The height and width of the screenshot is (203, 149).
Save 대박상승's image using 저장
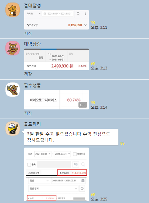click(x=28, y=74)
